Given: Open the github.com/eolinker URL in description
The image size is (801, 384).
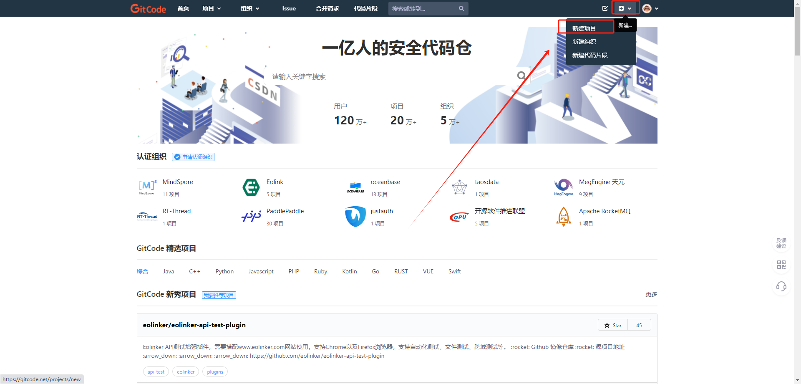Looking at the screenshot, I should [x=317, y=356].
